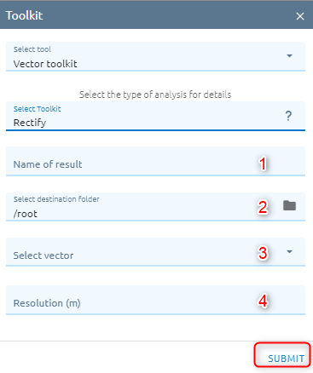
Task: Expand the Select vector dropdown arrow
Action: tap(289, 252)
